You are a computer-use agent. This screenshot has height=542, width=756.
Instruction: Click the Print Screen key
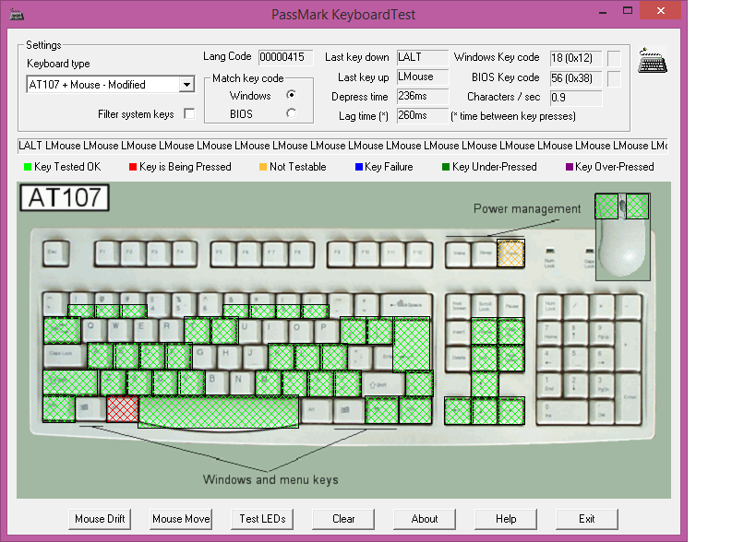tap(458, 305)
